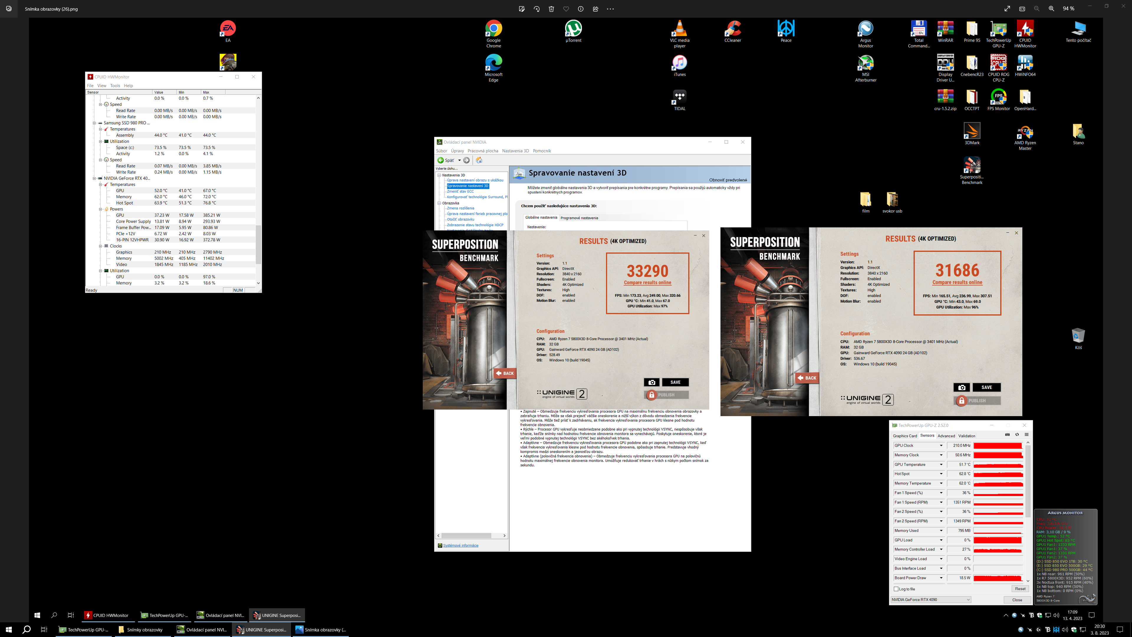Image resolution: width=1132 pixels, height=637 pixels.
Task: Open the 3DMark desktop icon
Action: (x=972, y=134)
